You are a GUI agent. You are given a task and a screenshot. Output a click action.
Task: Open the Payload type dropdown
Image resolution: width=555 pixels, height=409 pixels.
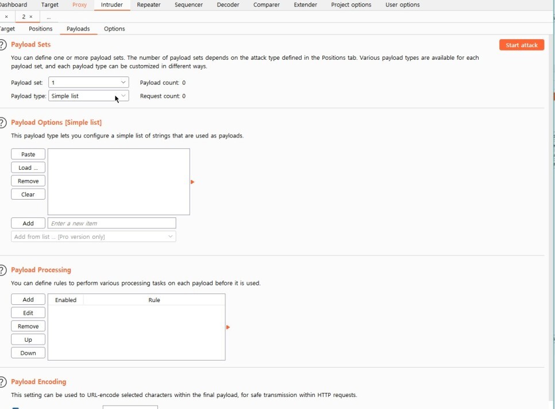pyautogui.click(x=88, y=96)
